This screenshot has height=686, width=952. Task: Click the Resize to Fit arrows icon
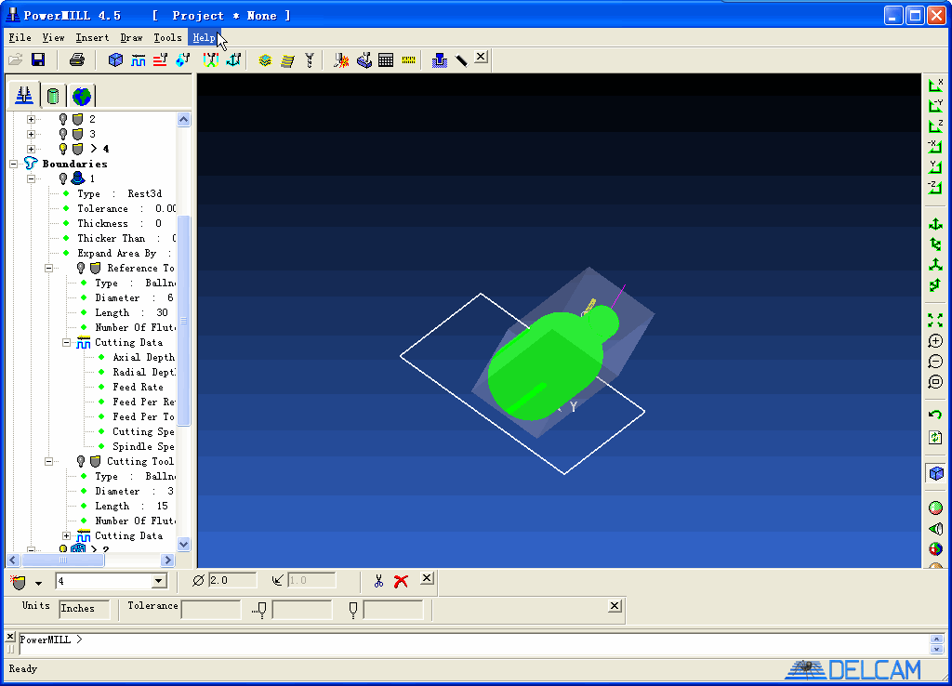(935, 321)
